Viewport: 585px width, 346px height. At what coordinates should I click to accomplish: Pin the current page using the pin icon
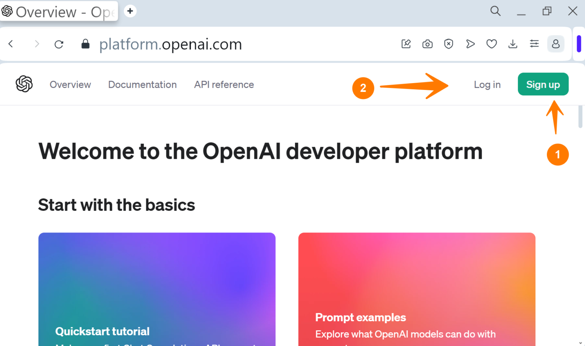pos(406,44)
